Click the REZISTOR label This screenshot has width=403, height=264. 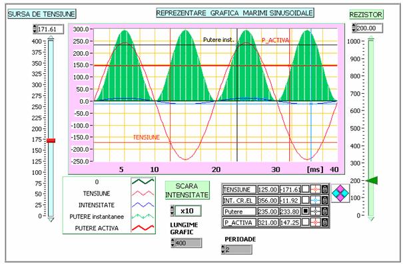[x=366, y=15]
